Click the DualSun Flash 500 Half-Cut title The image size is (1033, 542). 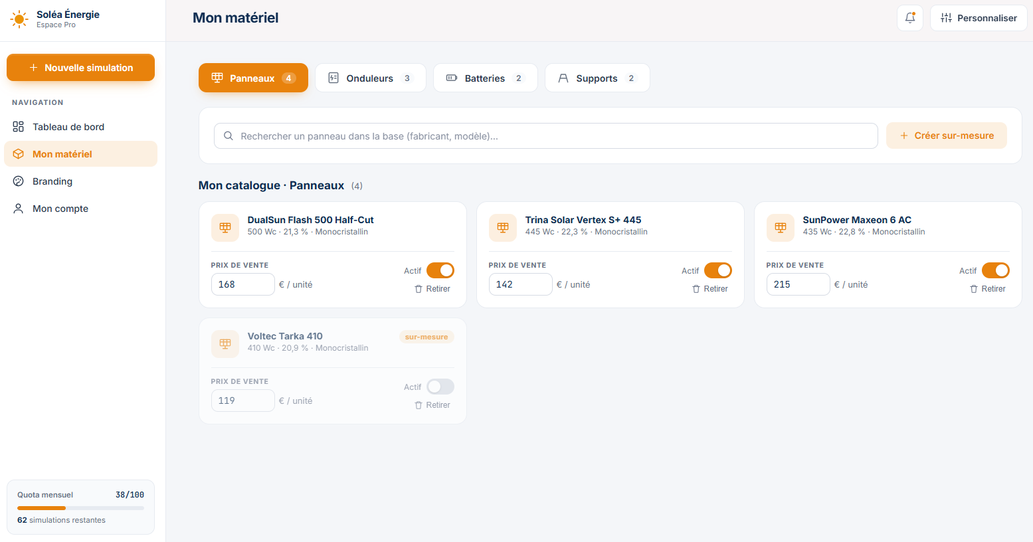tap(310, 220)
